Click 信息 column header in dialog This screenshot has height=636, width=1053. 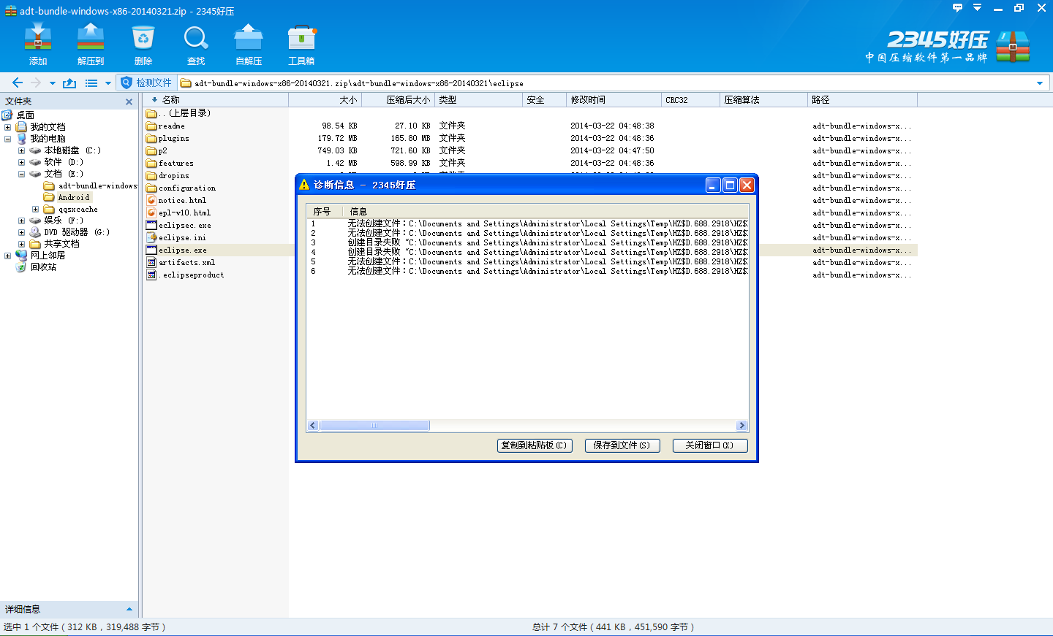coord(546,211)
